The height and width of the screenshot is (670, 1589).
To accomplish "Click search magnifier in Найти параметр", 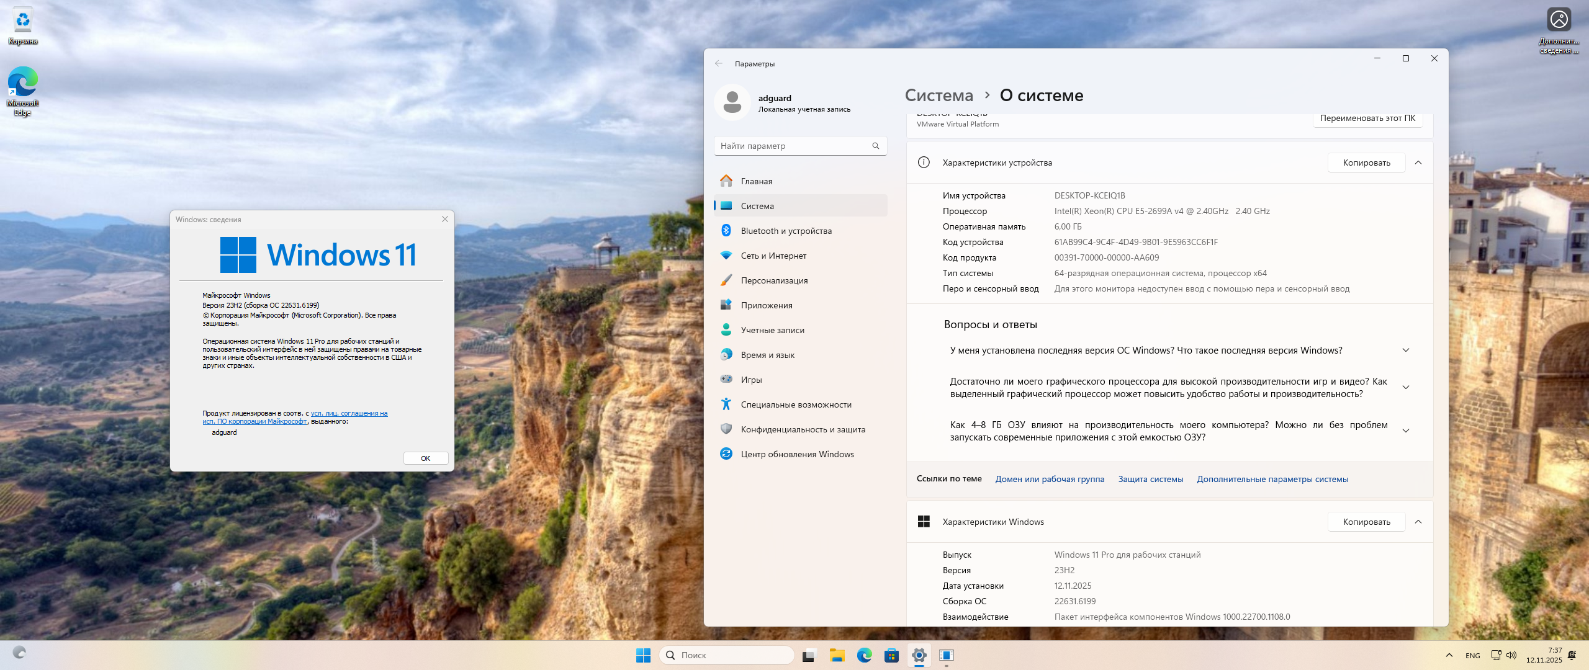I will tap(875, 146).
